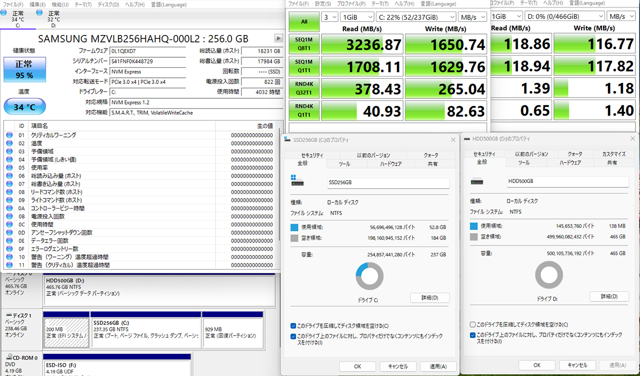
Task: Click the drive icon in HDD500GB properties general tab
Action: click(476, 181)
